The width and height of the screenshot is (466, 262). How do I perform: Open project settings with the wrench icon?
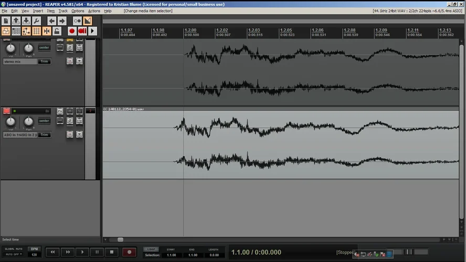[36, 21]
